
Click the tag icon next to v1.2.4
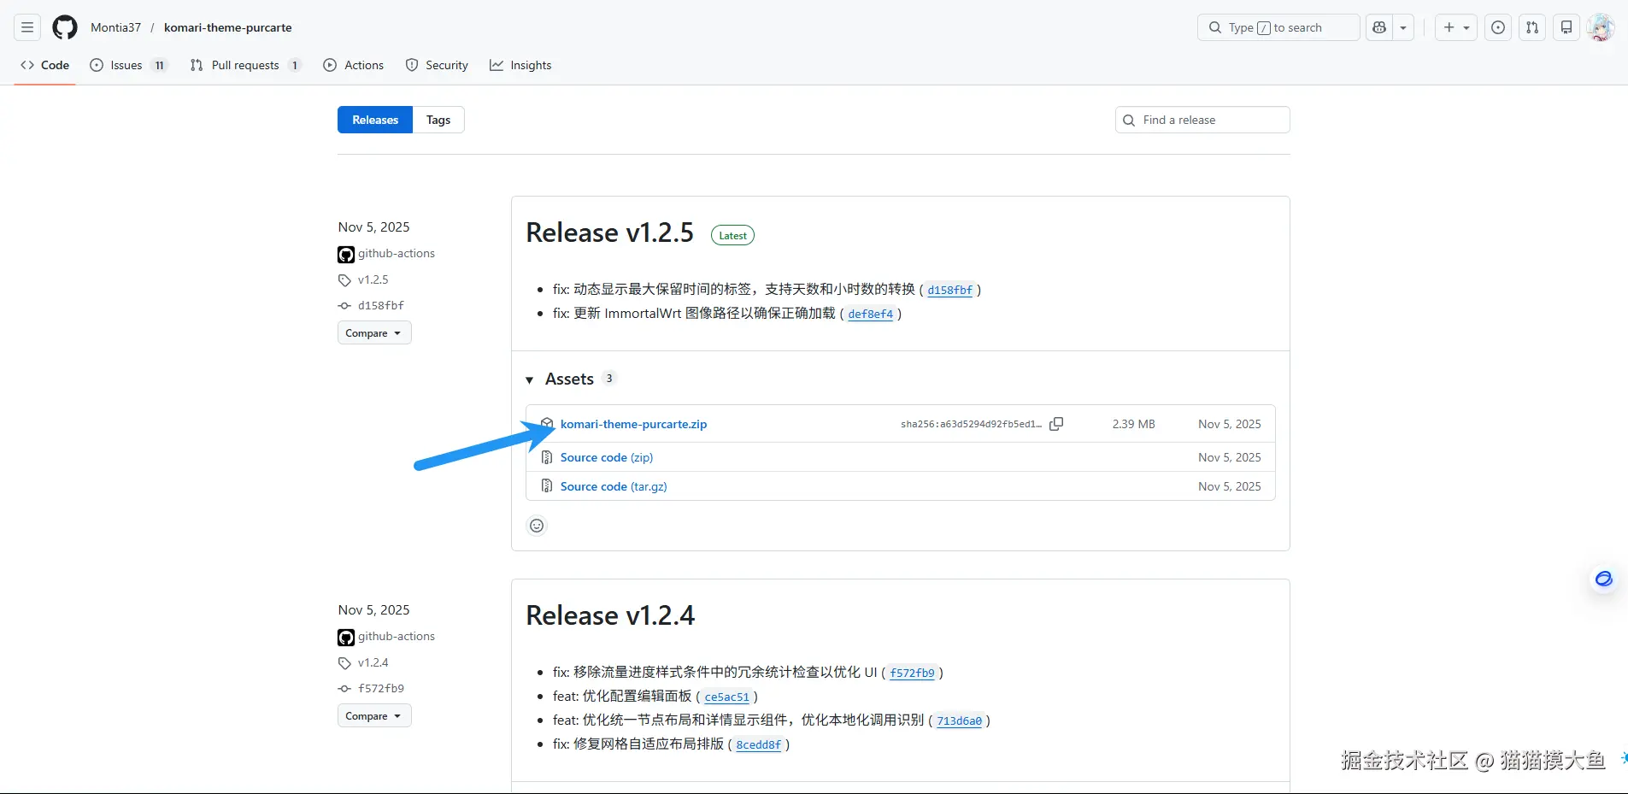344,663
